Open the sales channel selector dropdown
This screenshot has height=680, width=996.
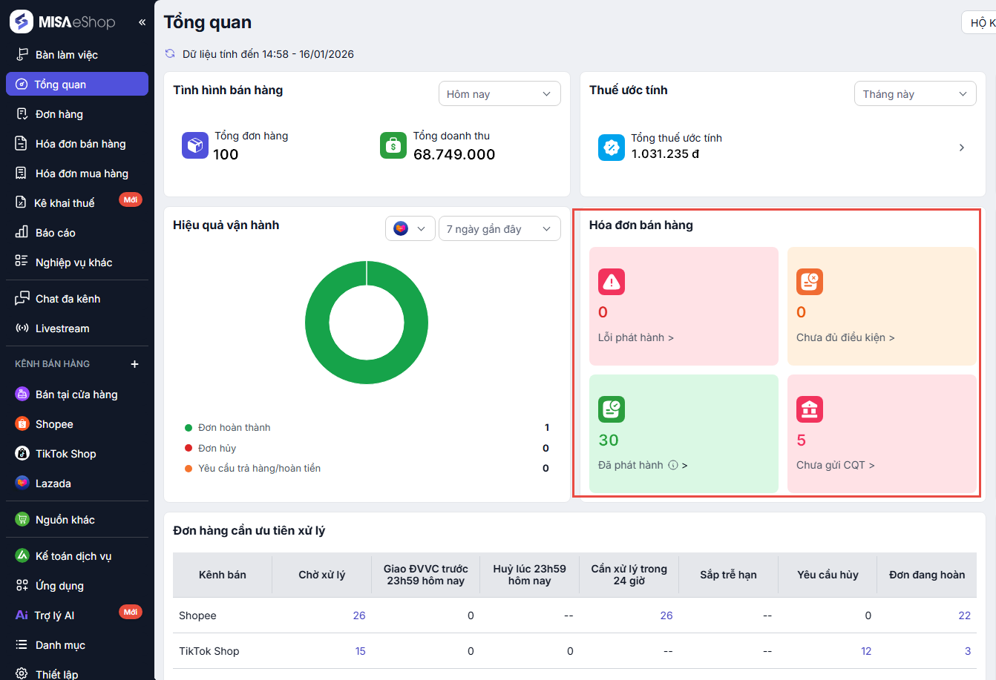(410, 229)
